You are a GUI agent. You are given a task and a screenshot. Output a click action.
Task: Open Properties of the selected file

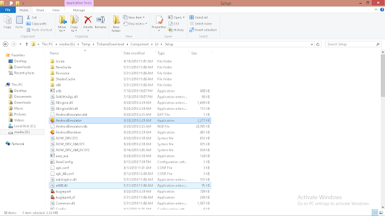(159, 22)
